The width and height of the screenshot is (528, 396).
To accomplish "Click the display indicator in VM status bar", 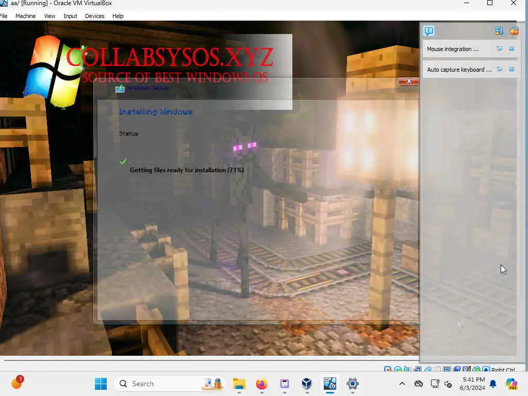I will click(447, 369).
